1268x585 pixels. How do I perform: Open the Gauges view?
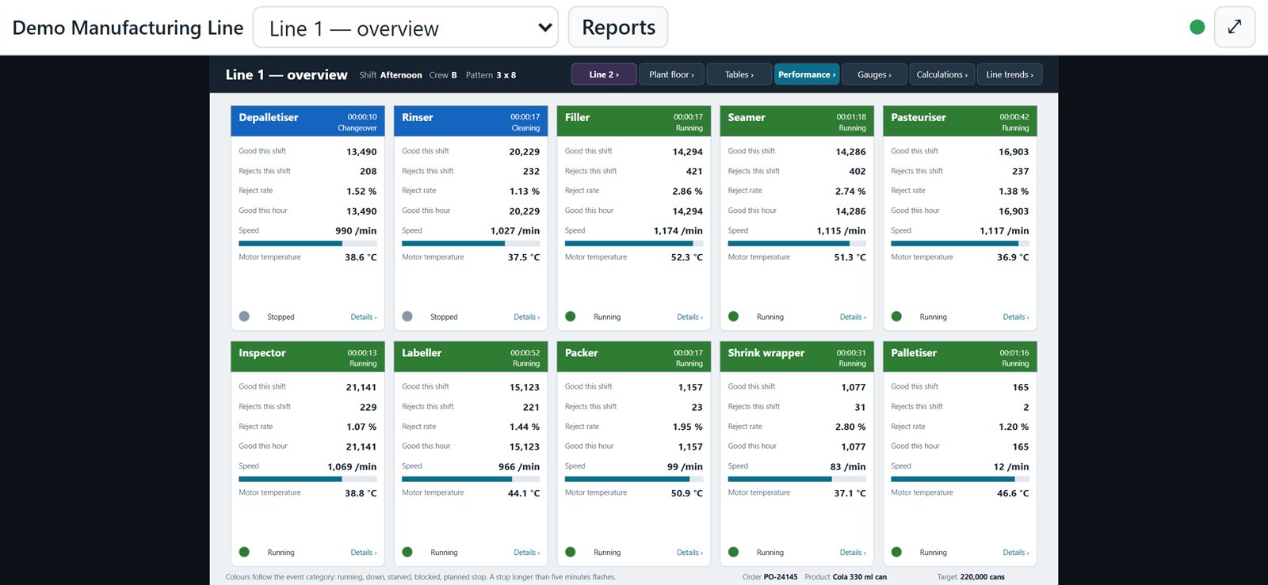pyautogui.click(x=874, y=74)
